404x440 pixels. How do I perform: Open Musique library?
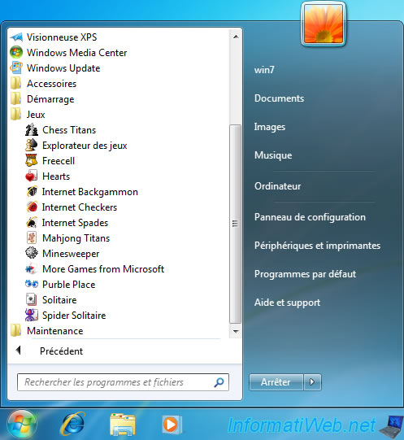click(273, 155)
